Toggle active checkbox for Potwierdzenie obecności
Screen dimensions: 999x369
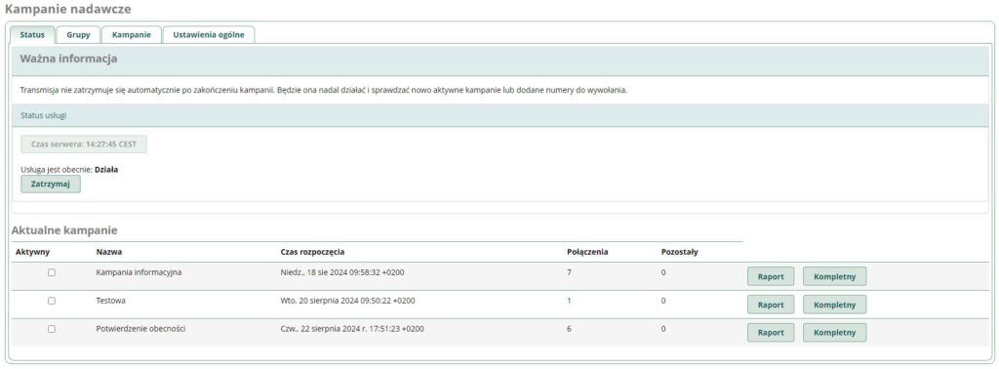(52, 329)
